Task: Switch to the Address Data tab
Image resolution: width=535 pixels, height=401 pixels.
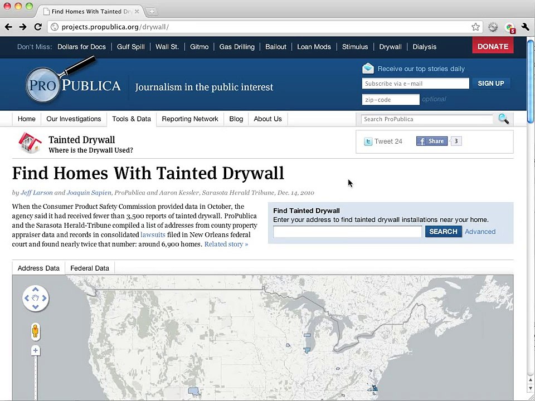Action: [x=38, y=268]
